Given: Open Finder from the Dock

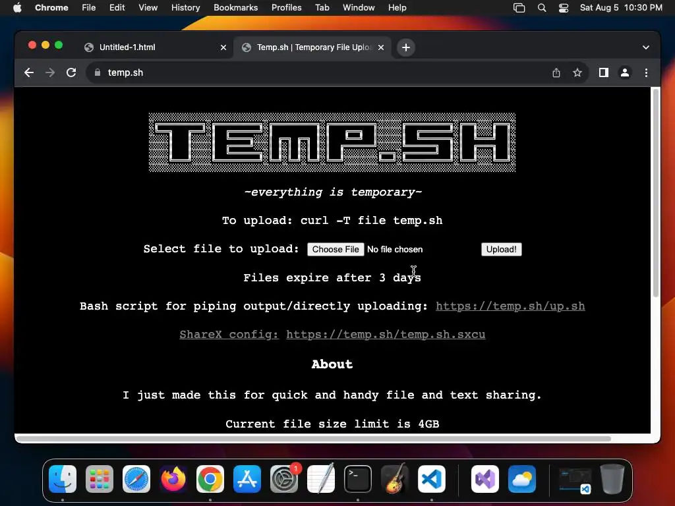Looking at the screenshot, I should click(63, 479).
